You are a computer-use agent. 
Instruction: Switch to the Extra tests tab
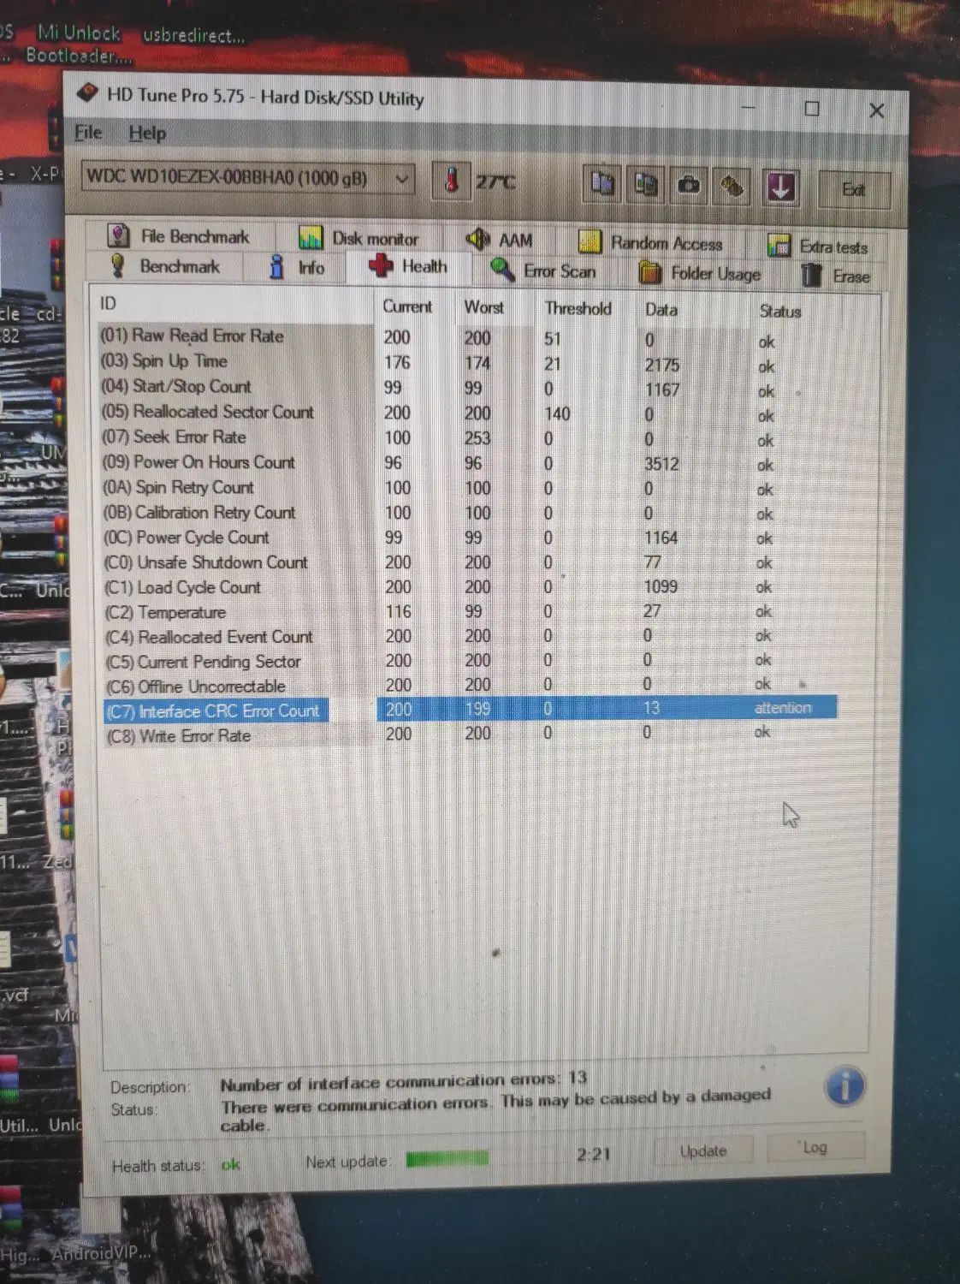pyautogui.click(x=817, y=247)
